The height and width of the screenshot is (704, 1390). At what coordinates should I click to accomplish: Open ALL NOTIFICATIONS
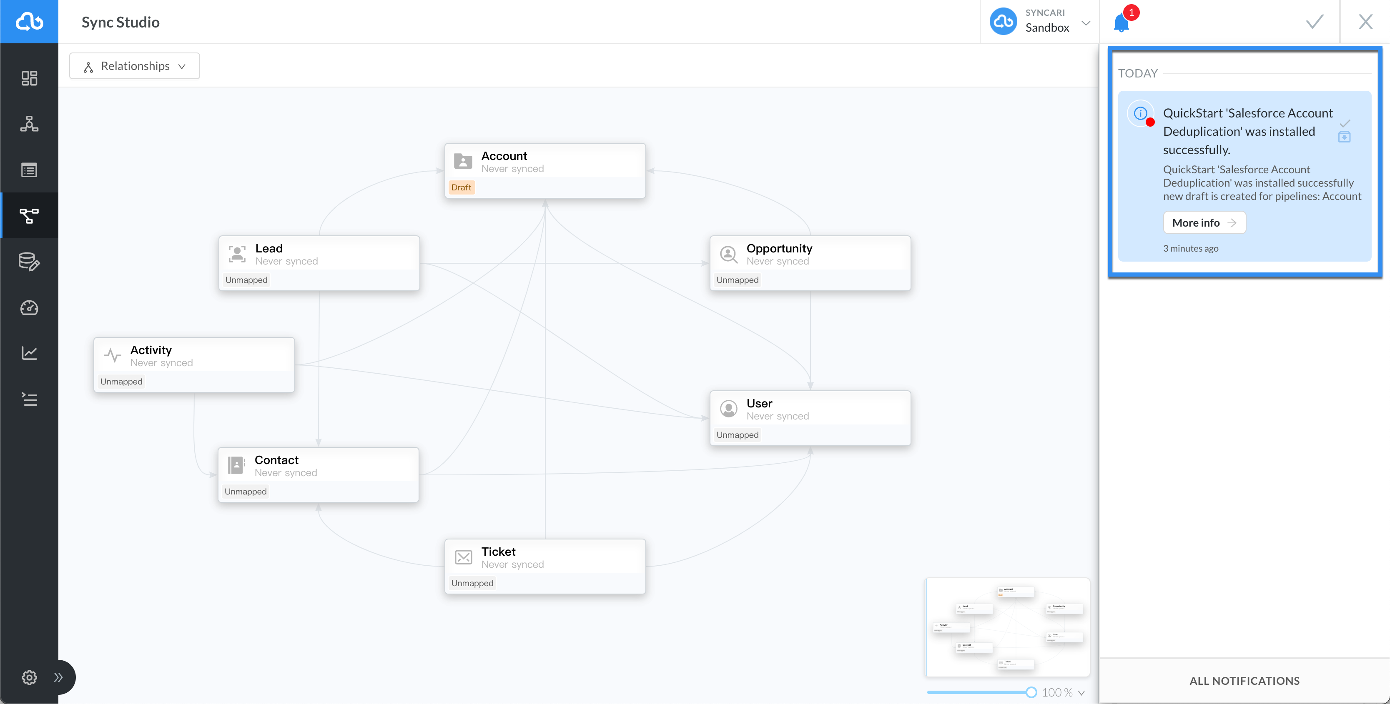click(x=1244, y=681)
